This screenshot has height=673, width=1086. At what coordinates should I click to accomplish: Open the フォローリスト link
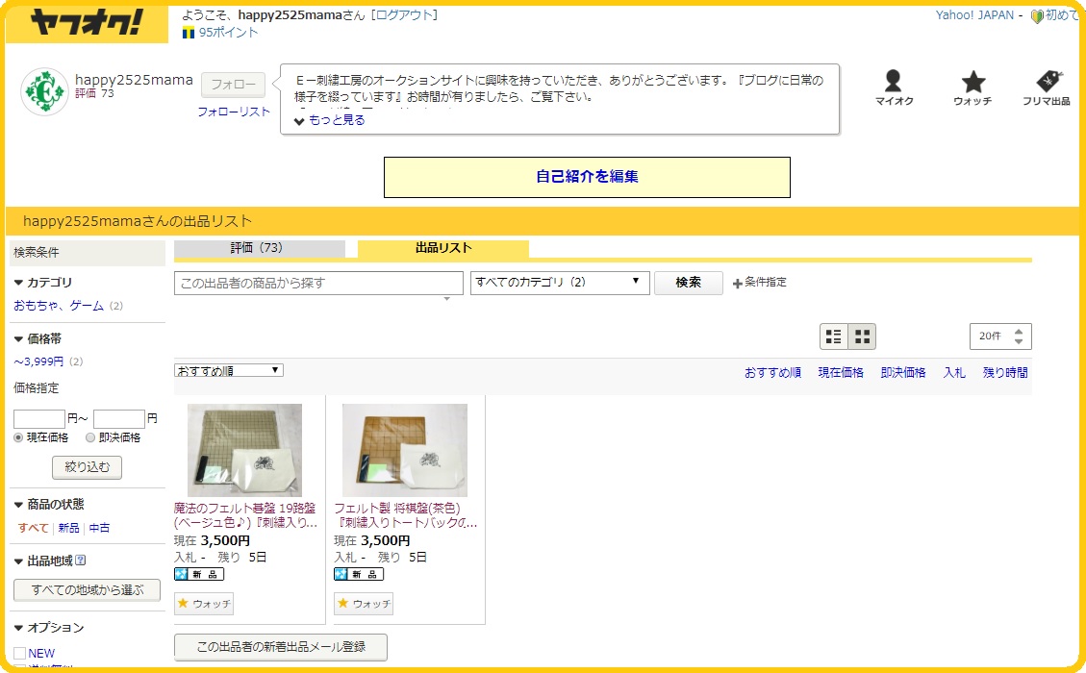point(234,112)
